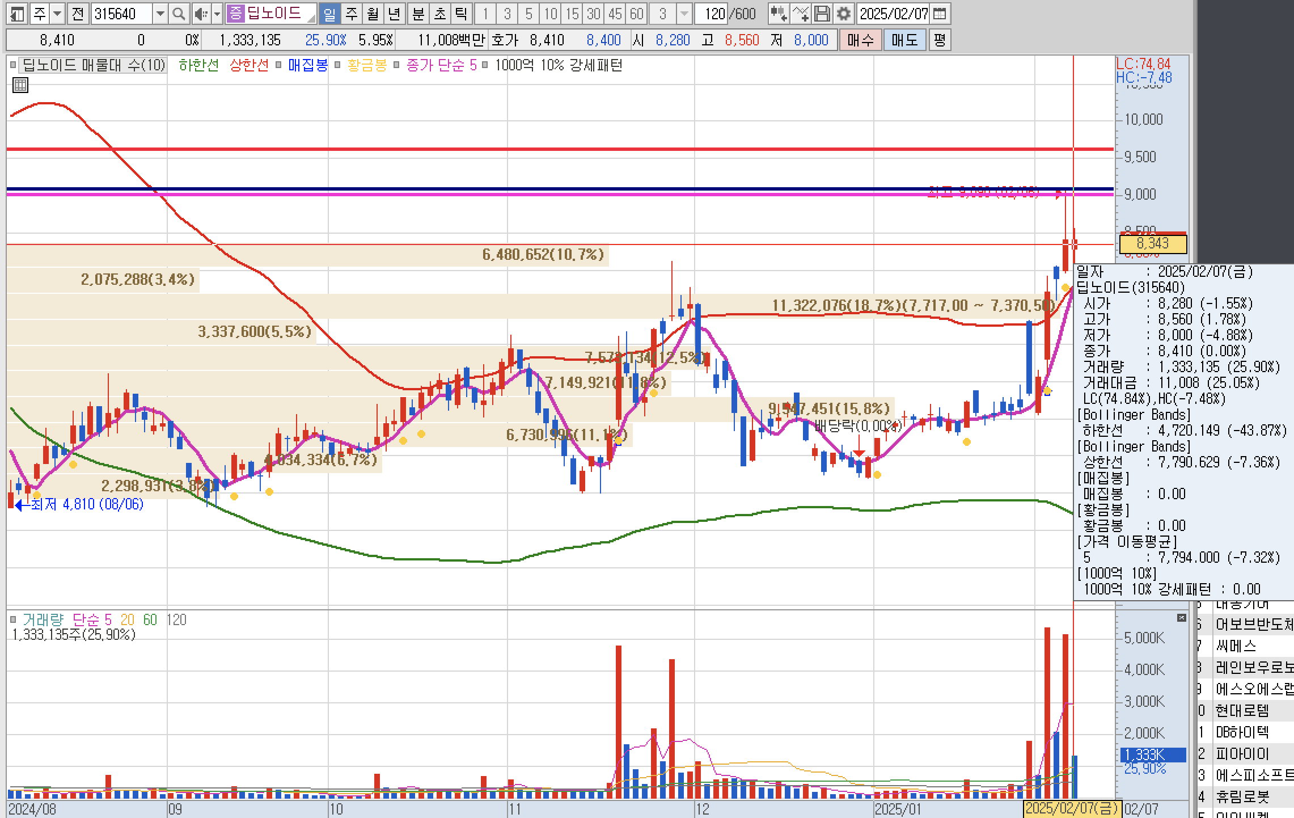This screenshot has width=1294, height=818.
Task: Open the dropdown arrow beside the speaker icon
Action: [x=217, y=14]
